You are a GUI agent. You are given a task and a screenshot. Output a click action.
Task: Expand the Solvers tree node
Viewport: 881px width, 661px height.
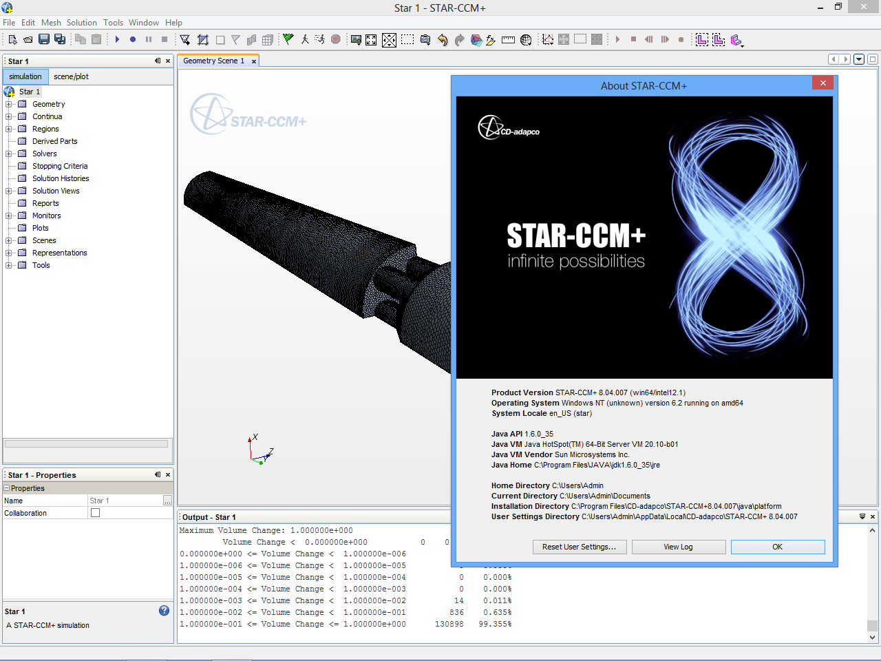[x=9, y=154]
